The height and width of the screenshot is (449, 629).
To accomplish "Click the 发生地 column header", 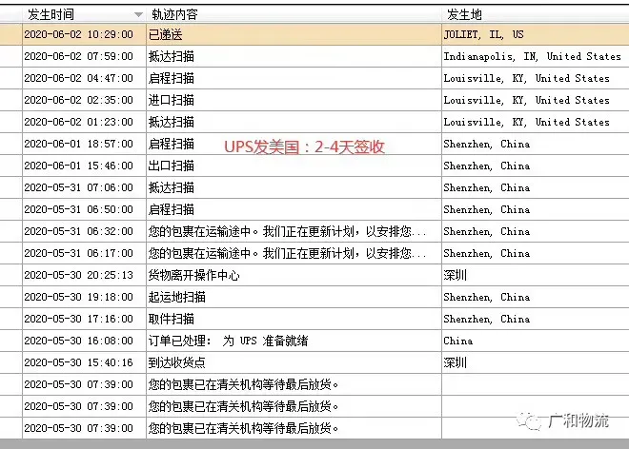I will [536, 15].
